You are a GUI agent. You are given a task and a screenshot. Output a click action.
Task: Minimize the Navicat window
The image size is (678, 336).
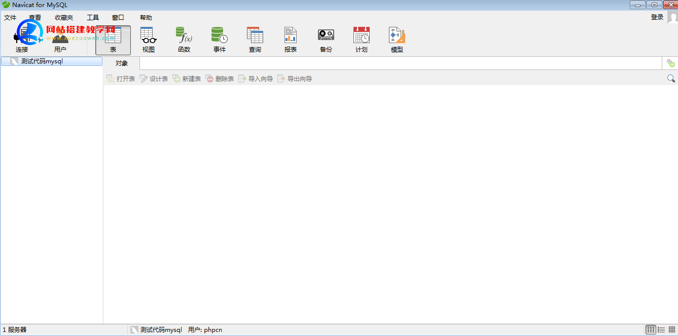click(x=637, y=5)
